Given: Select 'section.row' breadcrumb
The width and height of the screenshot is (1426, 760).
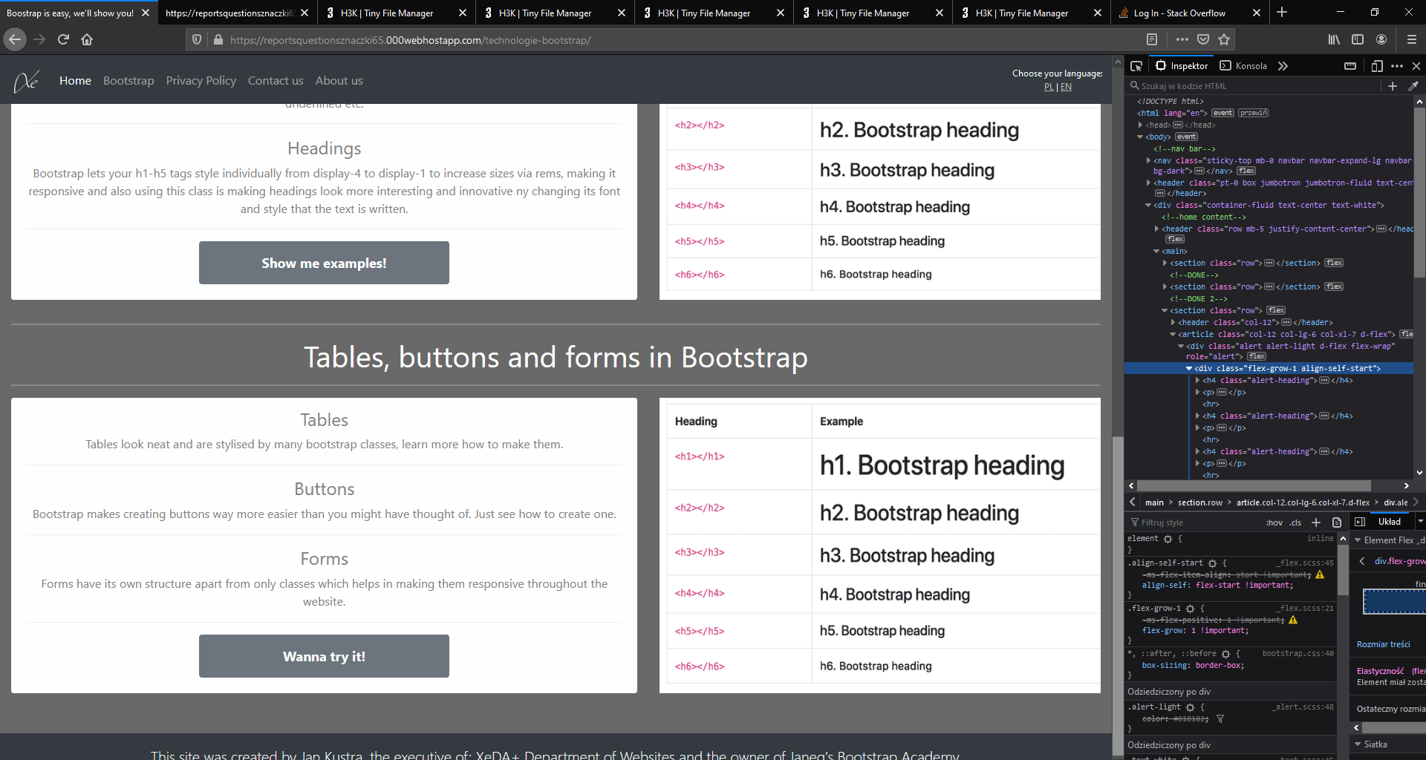Looking at the screenshot, I should (x=1200, y=502).
